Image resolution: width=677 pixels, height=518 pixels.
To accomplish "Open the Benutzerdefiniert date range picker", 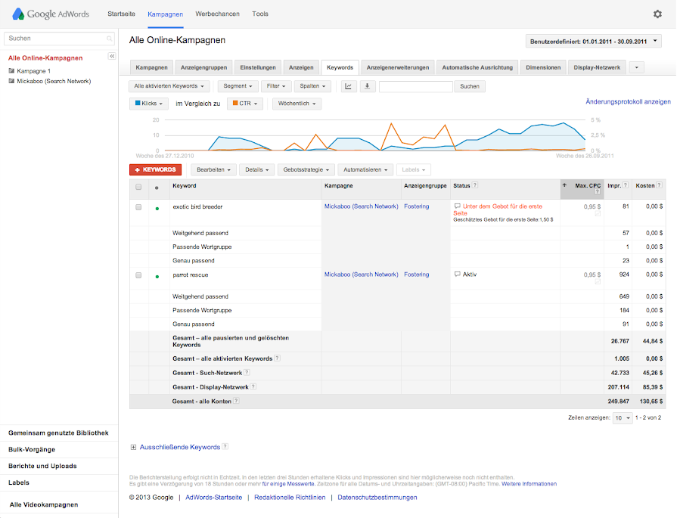I will coord(593,42).
